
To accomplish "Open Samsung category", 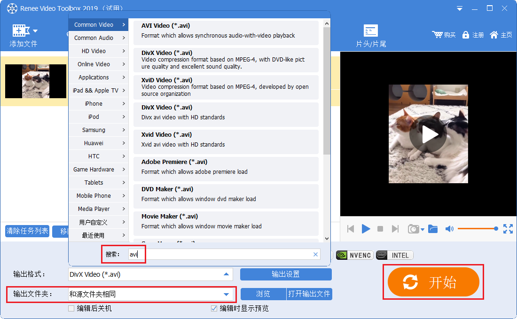I will click(x=98, y=130).
